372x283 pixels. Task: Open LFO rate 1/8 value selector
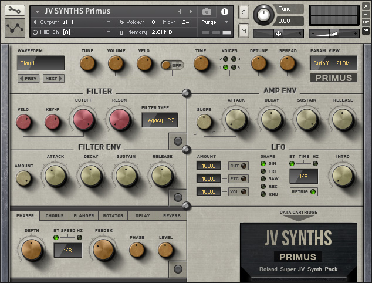[x=304, y=176]
